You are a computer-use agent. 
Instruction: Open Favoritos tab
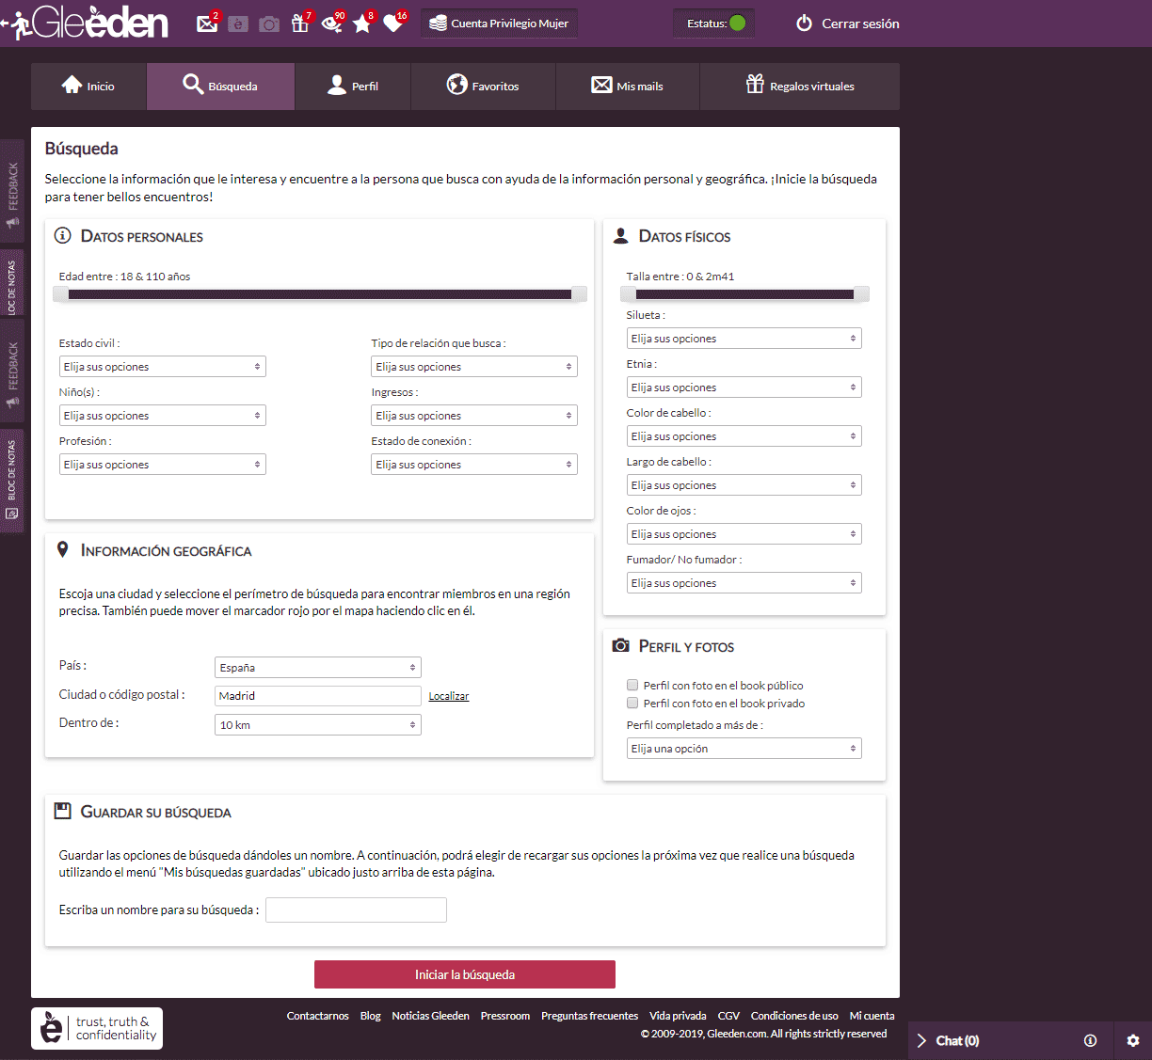(x=483, y=87)
